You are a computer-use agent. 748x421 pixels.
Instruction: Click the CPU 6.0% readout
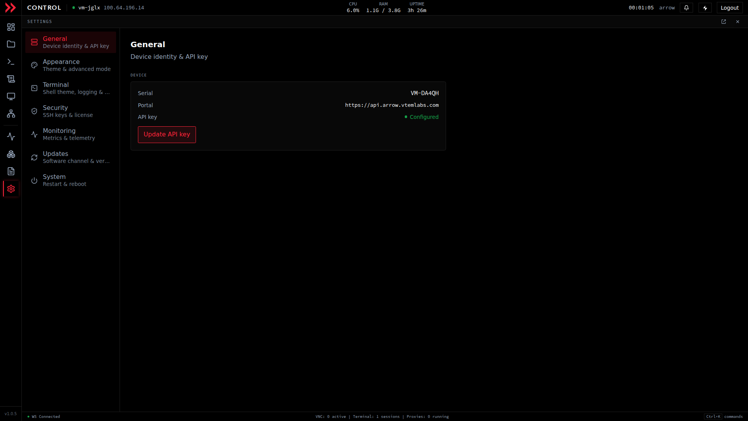353,7
